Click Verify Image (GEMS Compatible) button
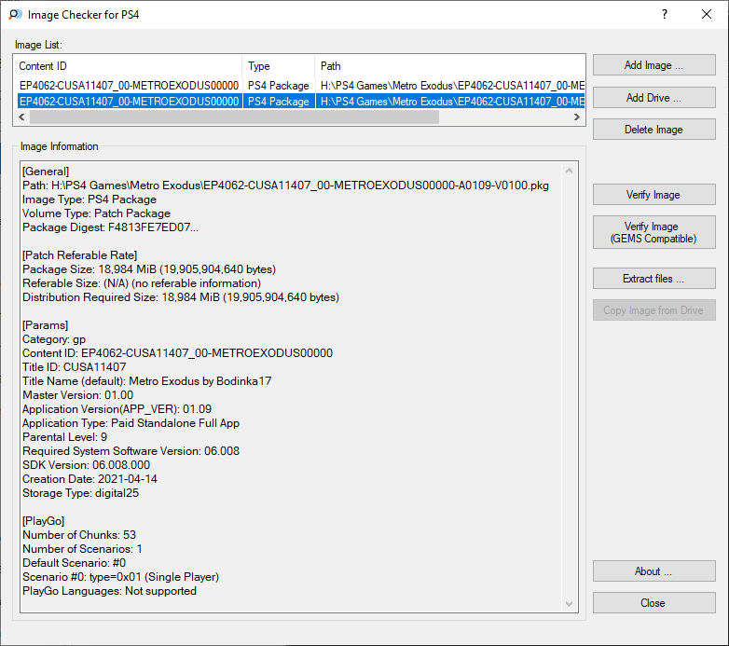729x646 pixels. 653,232
